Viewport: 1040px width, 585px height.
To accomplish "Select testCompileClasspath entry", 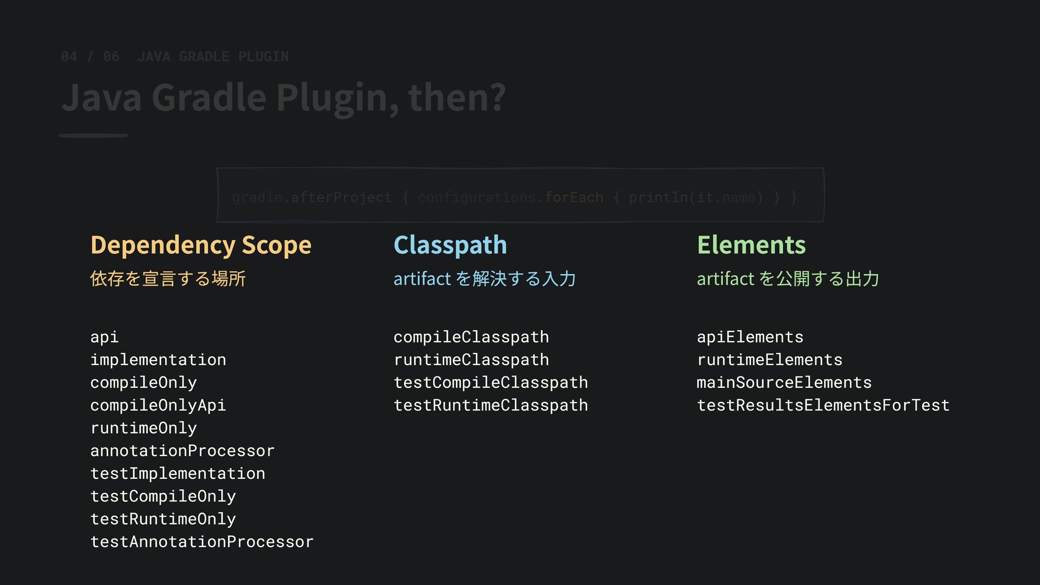I will (x=491, y=382).
